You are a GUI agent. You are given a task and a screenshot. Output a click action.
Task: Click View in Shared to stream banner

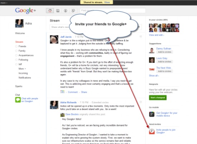point(107,2)
